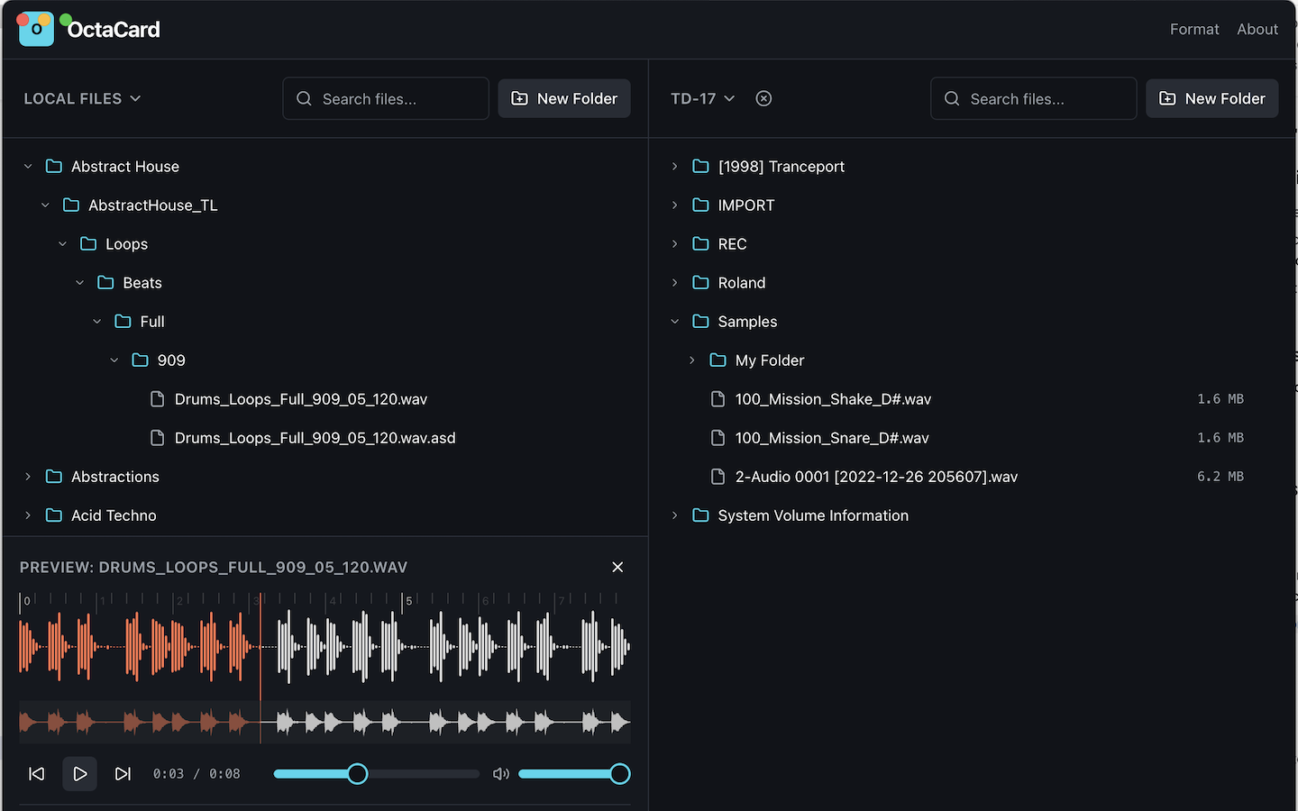Expand the Acid Techno folder
Viewport: 1298px width, 811px height.
tap(28, 515)
